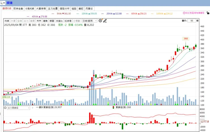The image size is (210, 132).
Task: Click the 1277.8 value label on indicator axis
Action: tap(205, 122)
